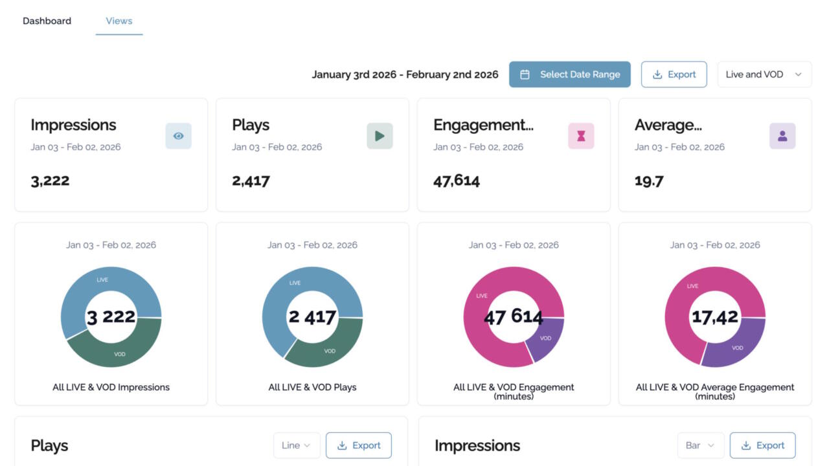Click the Select Date Range button

pyautogui.click(x=569, y=74)
